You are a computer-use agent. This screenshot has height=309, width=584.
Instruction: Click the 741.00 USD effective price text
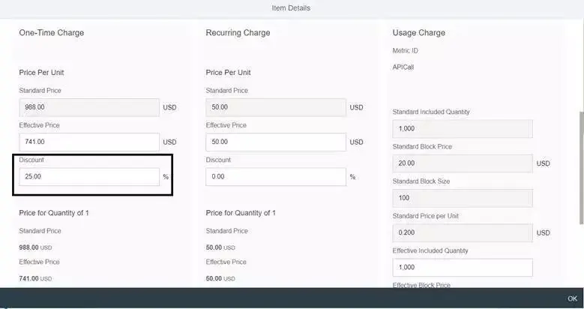point(35,278)
